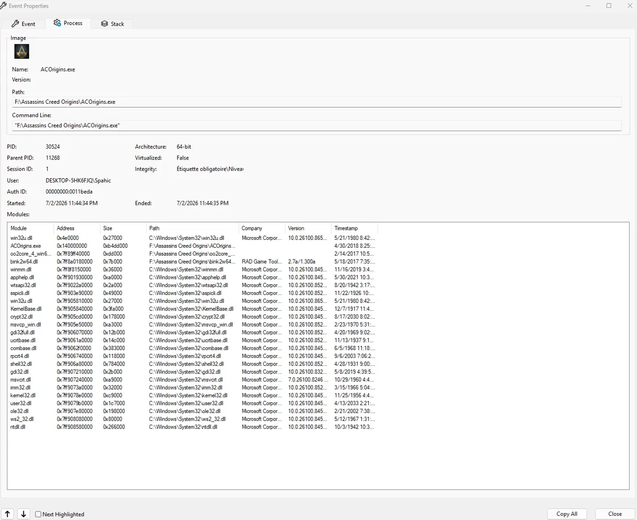Select the rpcrt4.dll module row
Screen dimensions: 637x520
pos(193,356)
